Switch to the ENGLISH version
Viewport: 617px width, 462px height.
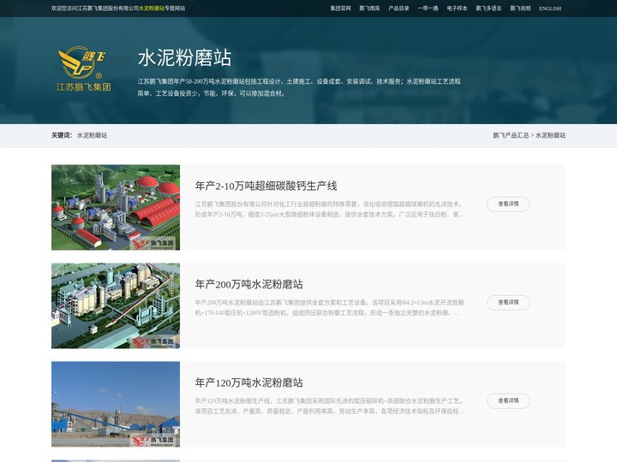550,9
